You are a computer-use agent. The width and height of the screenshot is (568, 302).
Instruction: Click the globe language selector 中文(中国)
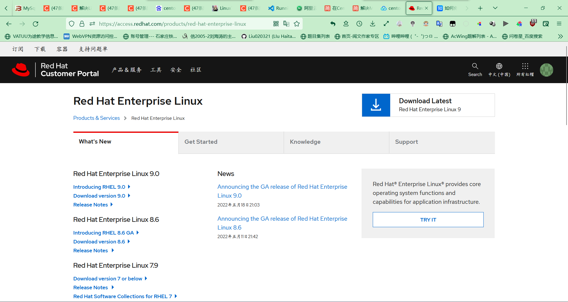(x=499, y=70)
